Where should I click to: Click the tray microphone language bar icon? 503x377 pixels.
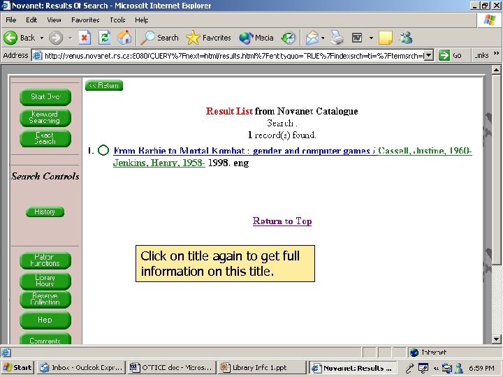tap(409, 368)
